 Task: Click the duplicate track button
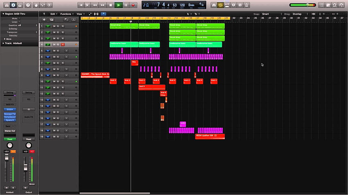tap(52, 20)
